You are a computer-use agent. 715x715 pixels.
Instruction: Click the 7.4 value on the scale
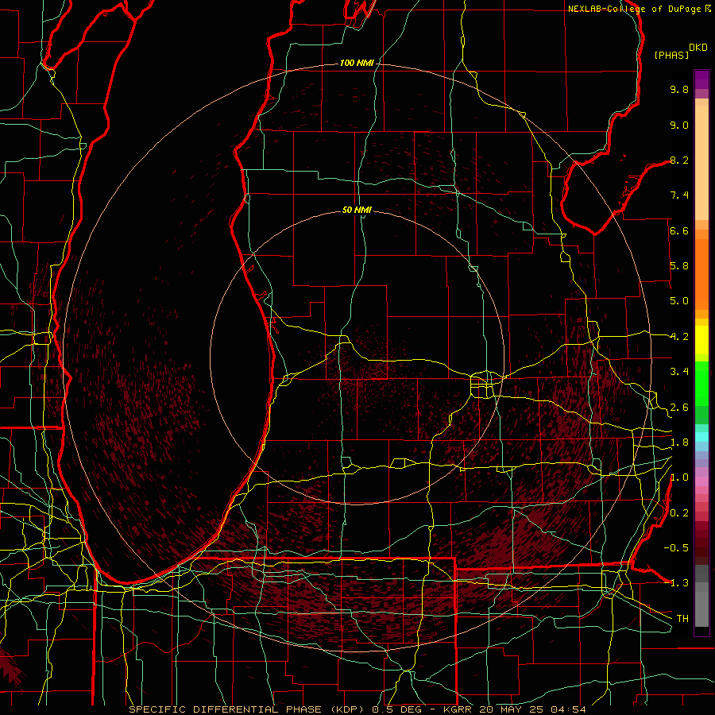pyautogui.click(x=679, y=195)
